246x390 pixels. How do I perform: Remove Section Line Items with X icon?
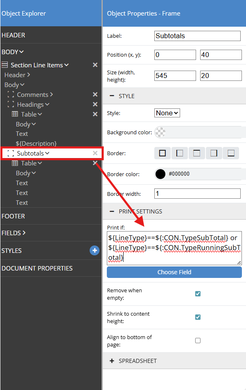tap(95, 65)
